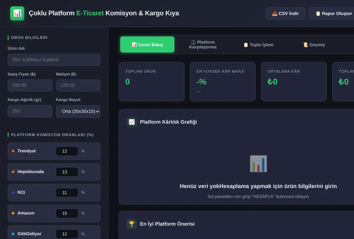Click the N11 purple color dot

tap(13, 192)
